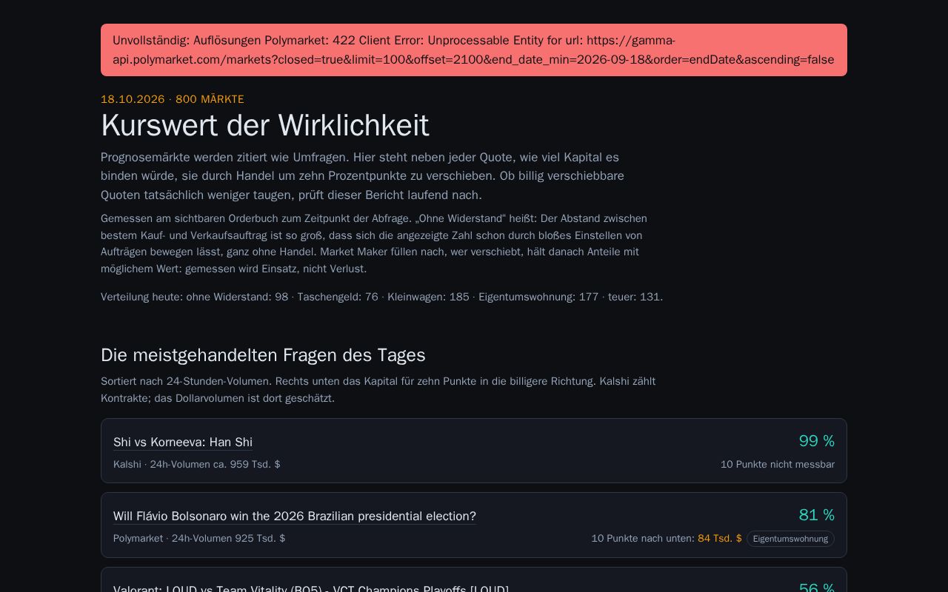Click the heading 'Kurswert der Wirklichkeit'
This screenshot has width=948, height=592.
[265, 125]
